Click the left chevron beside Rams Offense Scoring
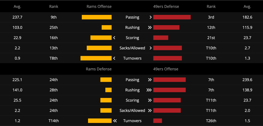 (x=114, y=38)
